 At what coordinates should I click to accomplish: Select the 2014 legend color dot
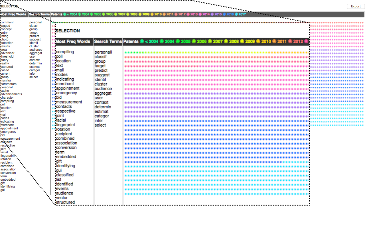coord(200,14)
